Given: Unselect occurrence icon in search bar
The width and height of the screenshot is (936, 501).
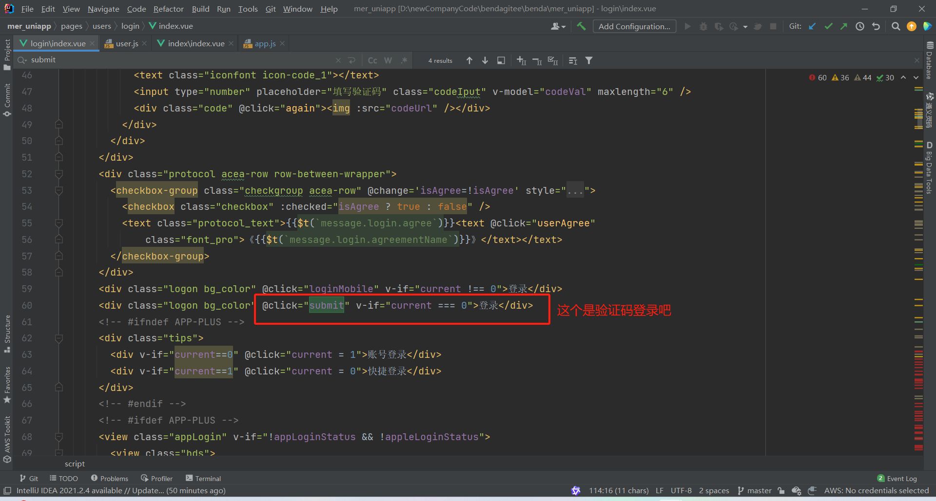Looking at the screenshot, I should (x=537, y=60).
